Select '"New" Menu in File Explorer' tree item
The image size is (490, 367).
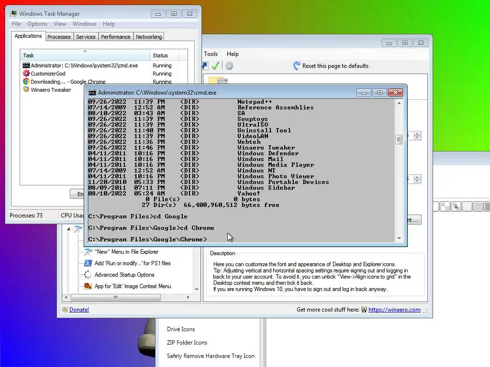[x=126, y=252]
